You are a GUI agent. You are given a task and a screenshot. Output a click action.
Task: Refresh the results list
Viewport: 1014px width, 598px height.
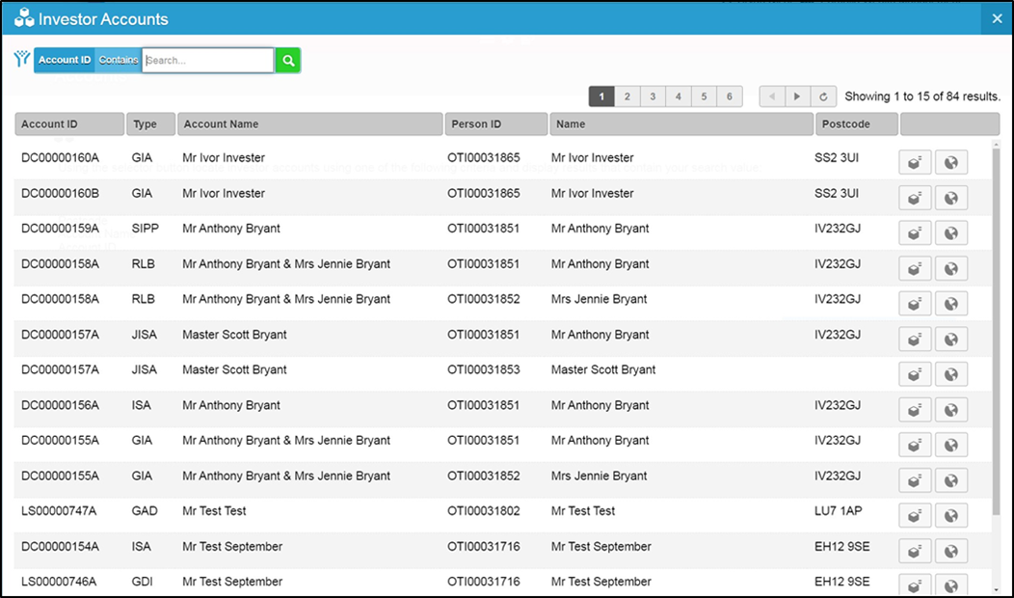[823, 96]
